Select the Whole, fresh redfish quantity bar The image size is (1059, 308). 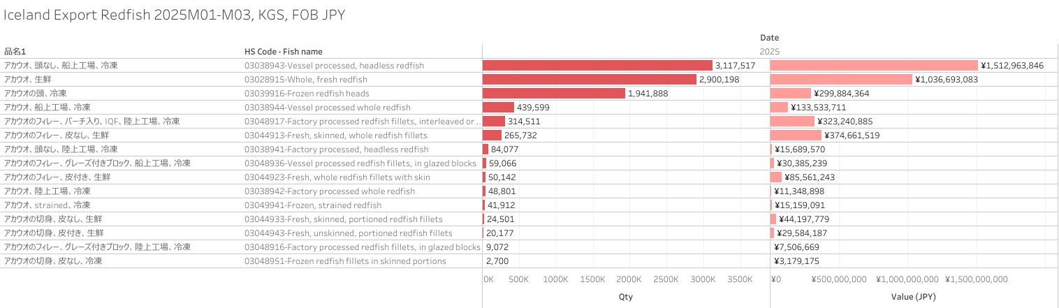click(x=589, y=79)
